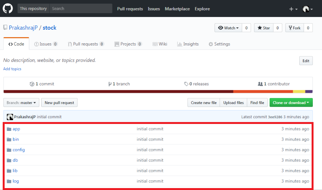Open the plus create-new menu
322x190 pixels.
click(x=293, y=9)
